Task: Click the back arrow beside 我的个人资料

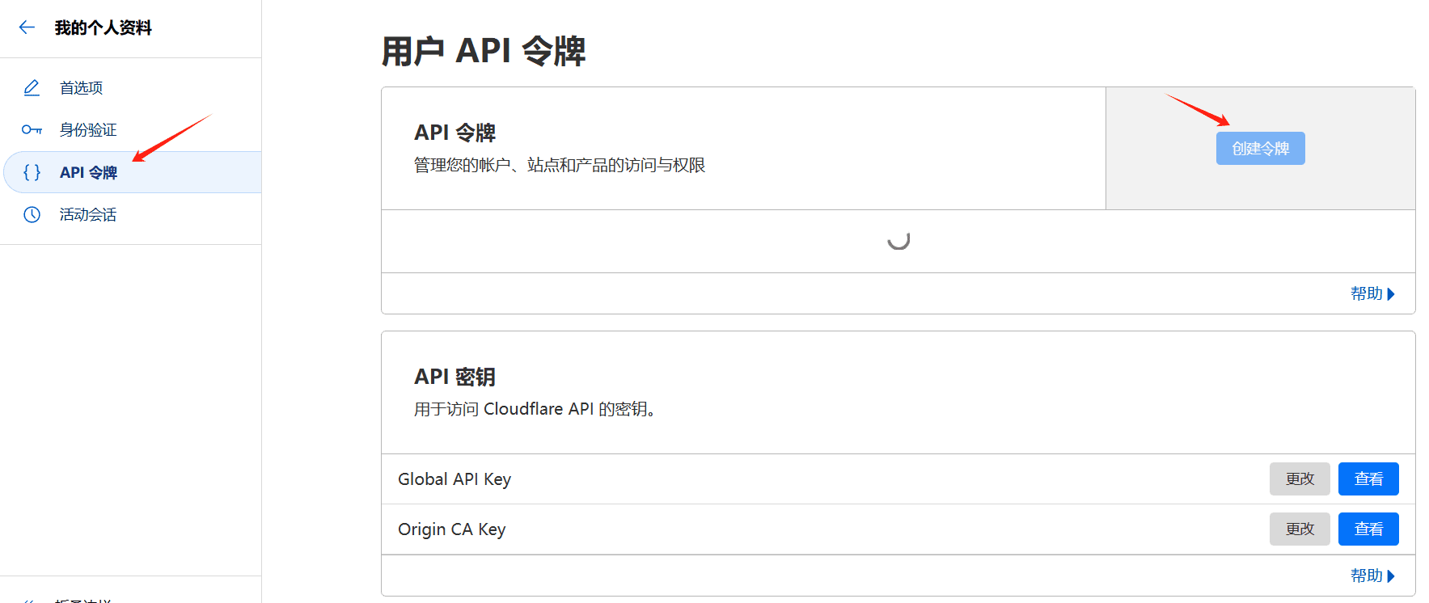Action: (27, 27)
